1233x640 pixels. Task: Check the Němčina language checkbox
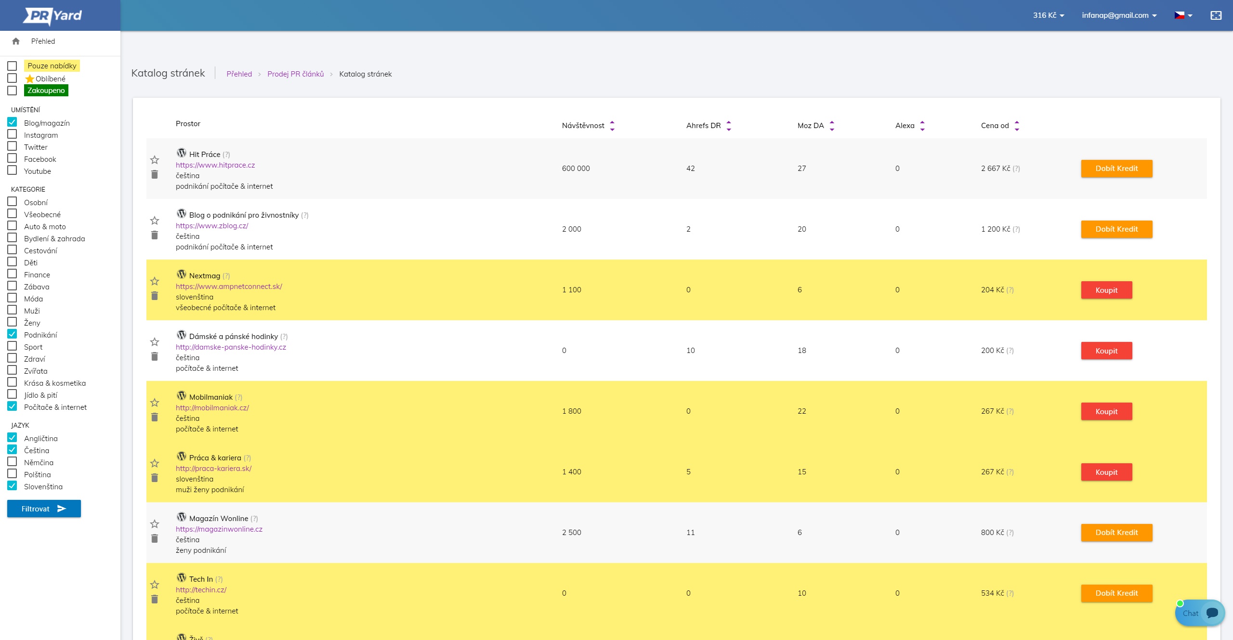click(13, 462)
